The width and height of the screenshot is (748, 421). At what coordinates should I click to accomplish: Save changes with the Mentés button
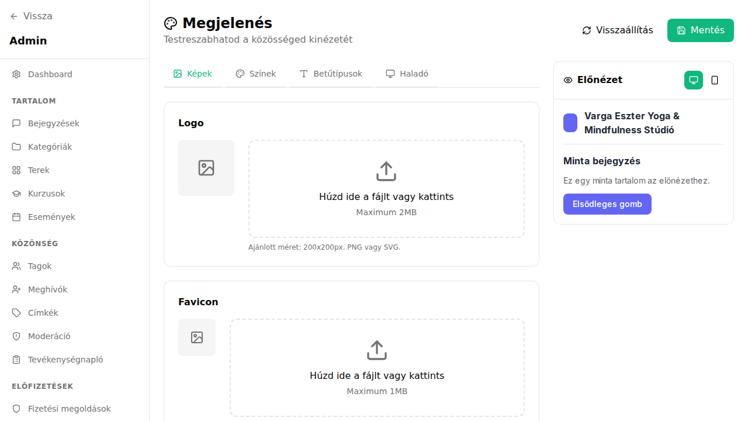coord(700,30)
